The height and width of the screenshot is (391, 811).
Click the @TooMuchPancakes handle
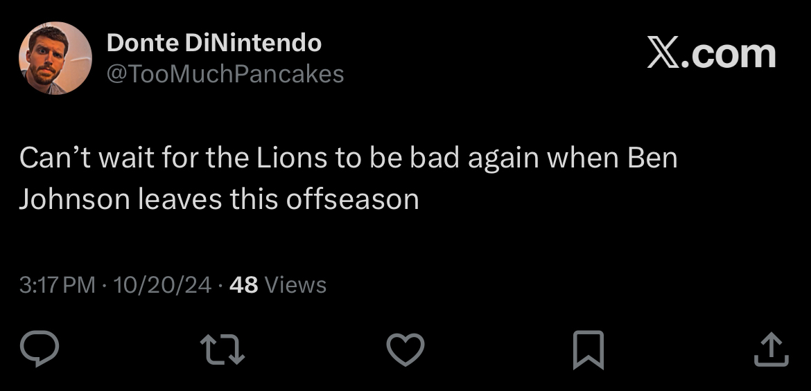click(x=225, y=74)
